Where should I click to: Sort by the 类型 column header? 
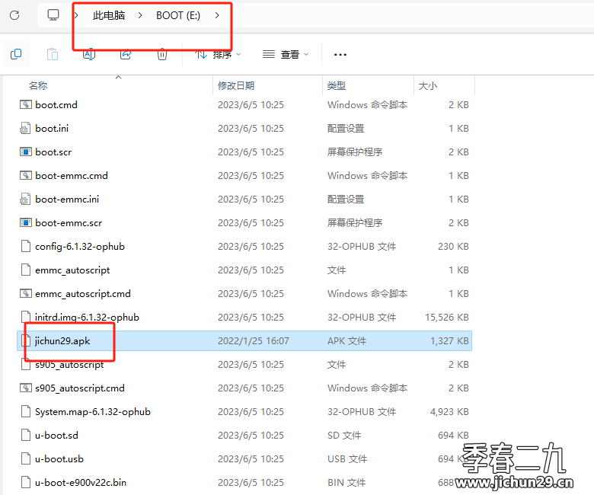point(337,85)
